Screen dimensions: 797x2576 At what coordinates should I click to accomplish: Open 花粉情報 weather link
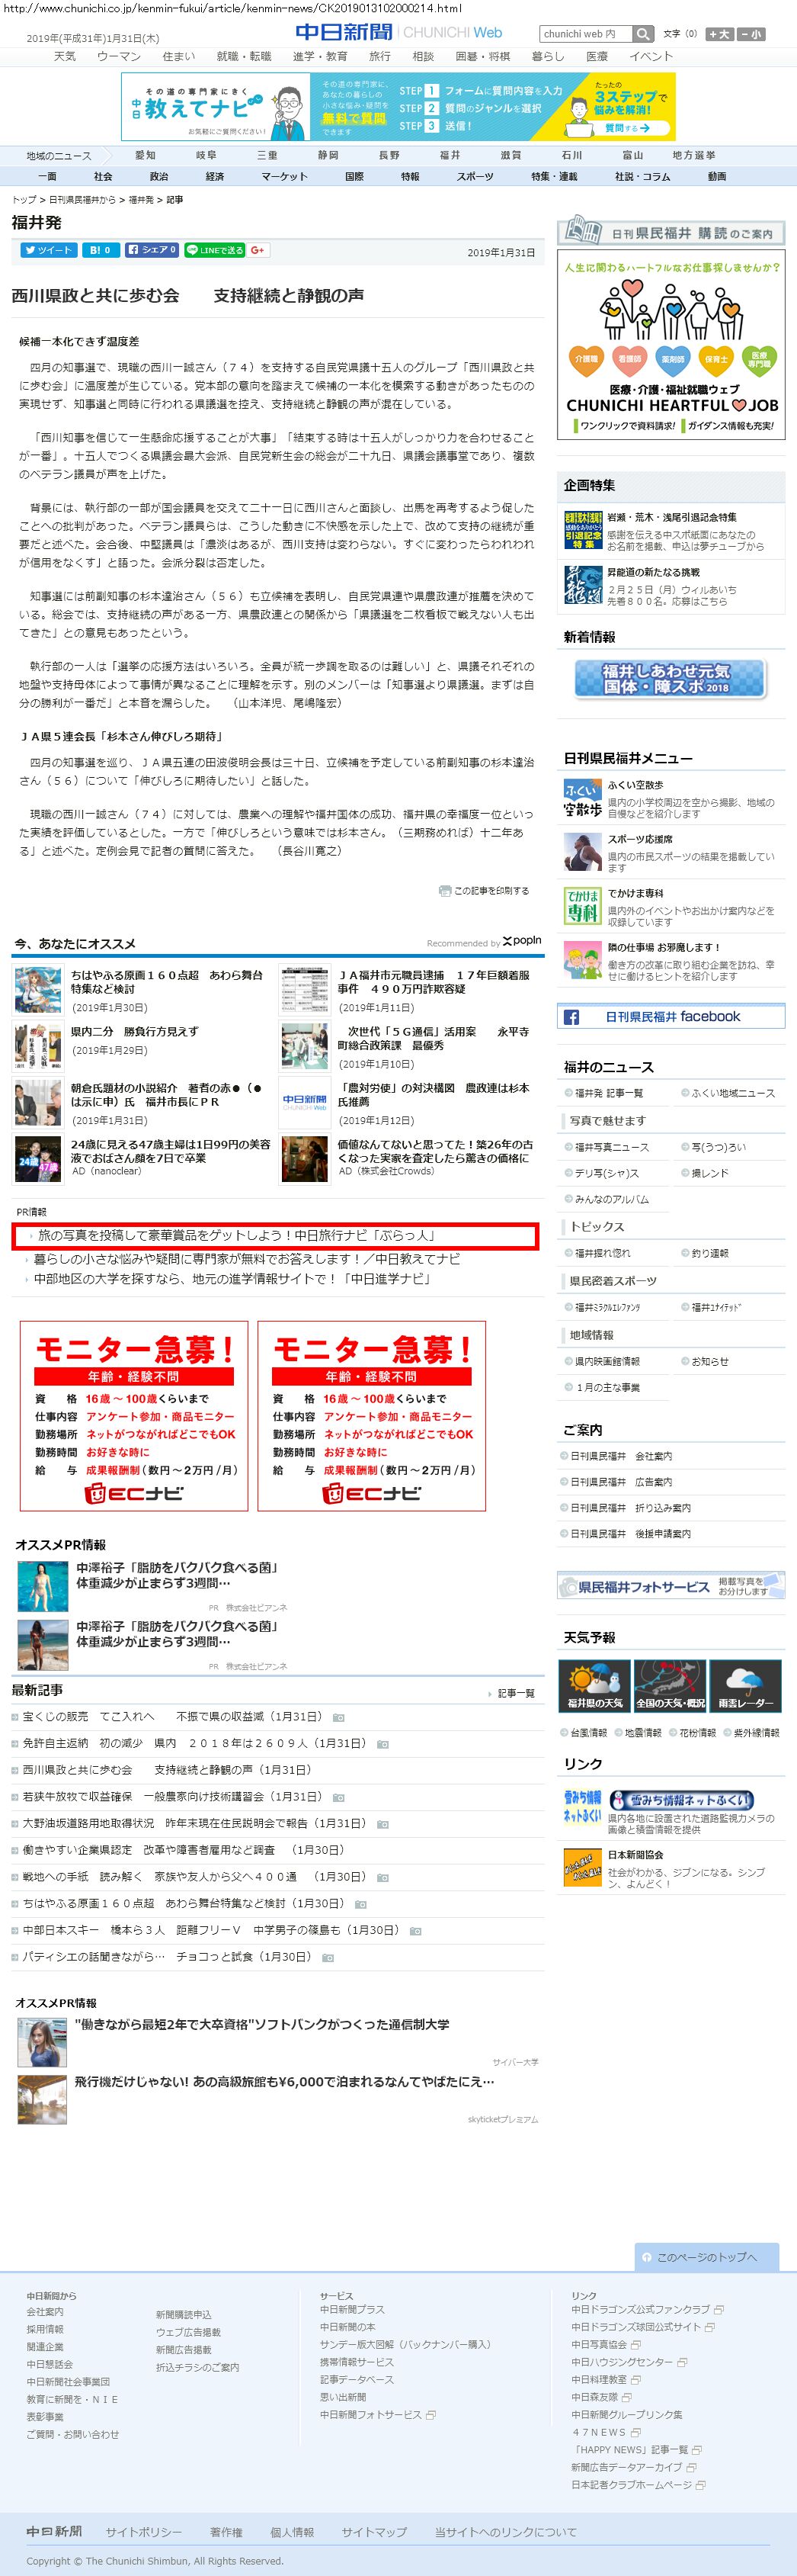pyautogui.click(x=697, y=1732)
